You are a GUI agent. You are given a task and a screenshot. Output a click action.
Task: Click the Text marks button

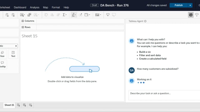click(x=13, y=54)
